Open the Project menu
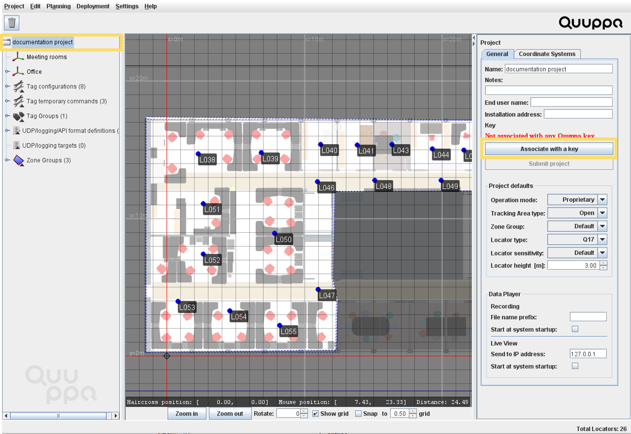This screenshot has width=631, height=434. click(x=14, y=6)
